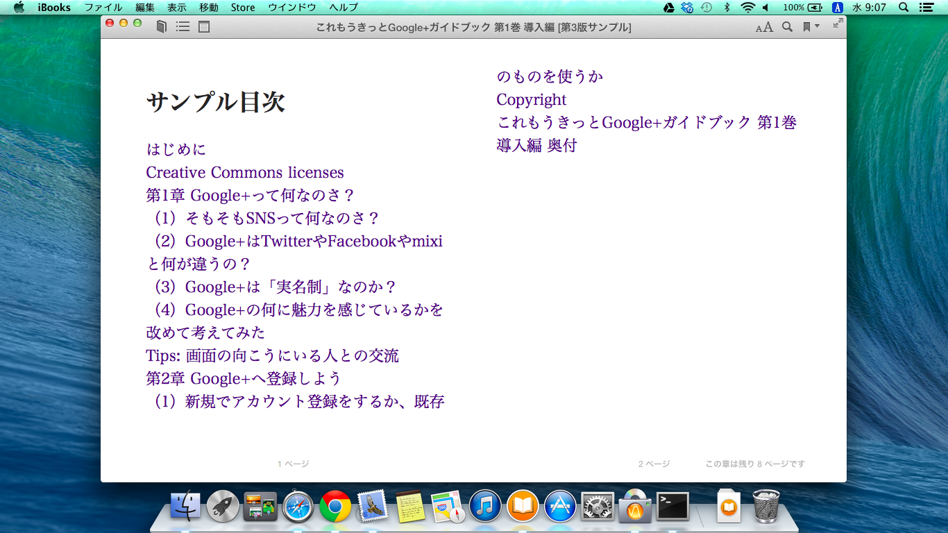Open the font appearance AA menu
The width and height of the screenshot is (948, 533).
[x=764, y=27]
